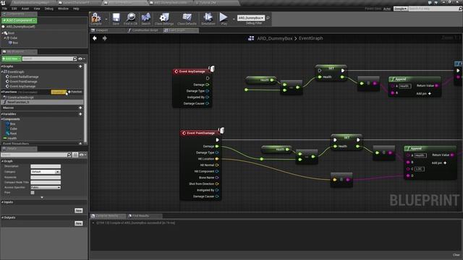
Task: Open the Window menu
Action: [x=63, y=9]
